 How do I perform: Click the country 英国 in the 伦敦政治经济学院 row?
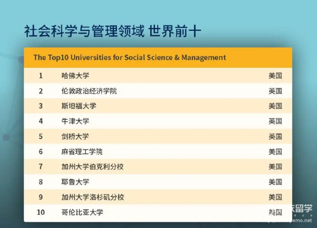point(275,91)
